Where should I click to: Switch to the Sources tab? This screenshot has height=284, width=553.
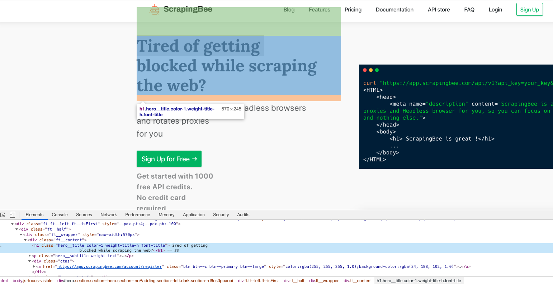[84, 214]
